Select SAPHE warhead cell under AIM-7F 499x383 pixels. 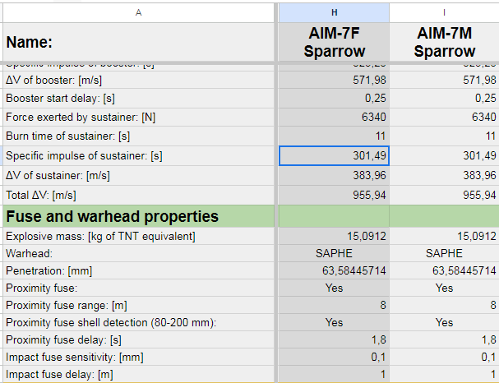click(334, 253)
